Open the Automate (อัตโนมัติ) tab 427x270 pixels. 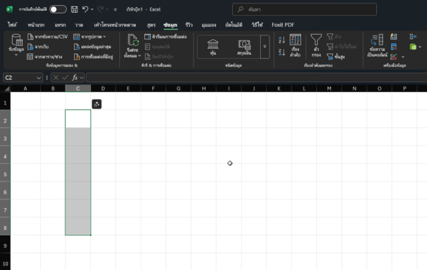click(234, 25)
